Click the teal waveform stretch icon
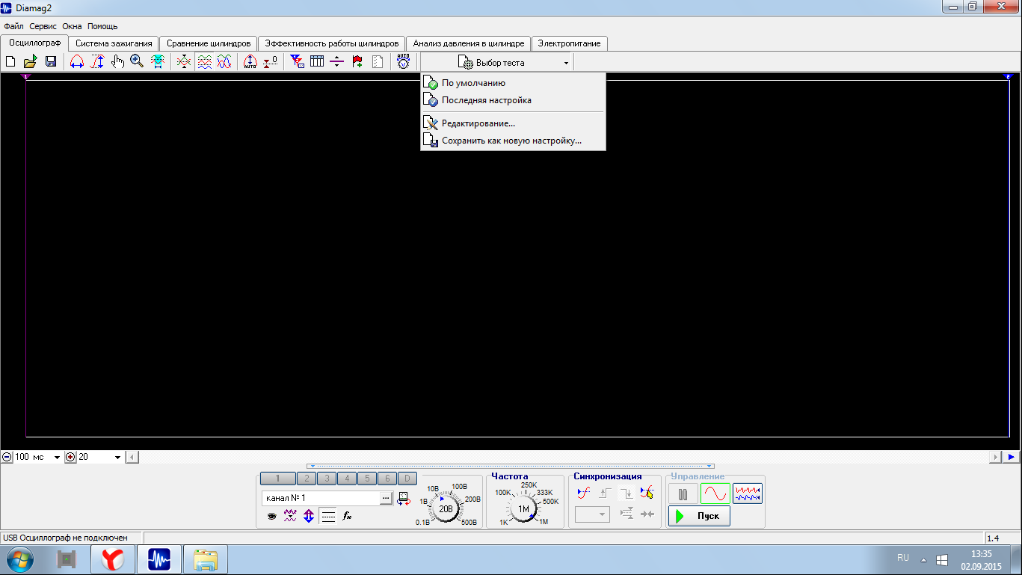Viewport: 1022px width, 575px height. [158, 62]
